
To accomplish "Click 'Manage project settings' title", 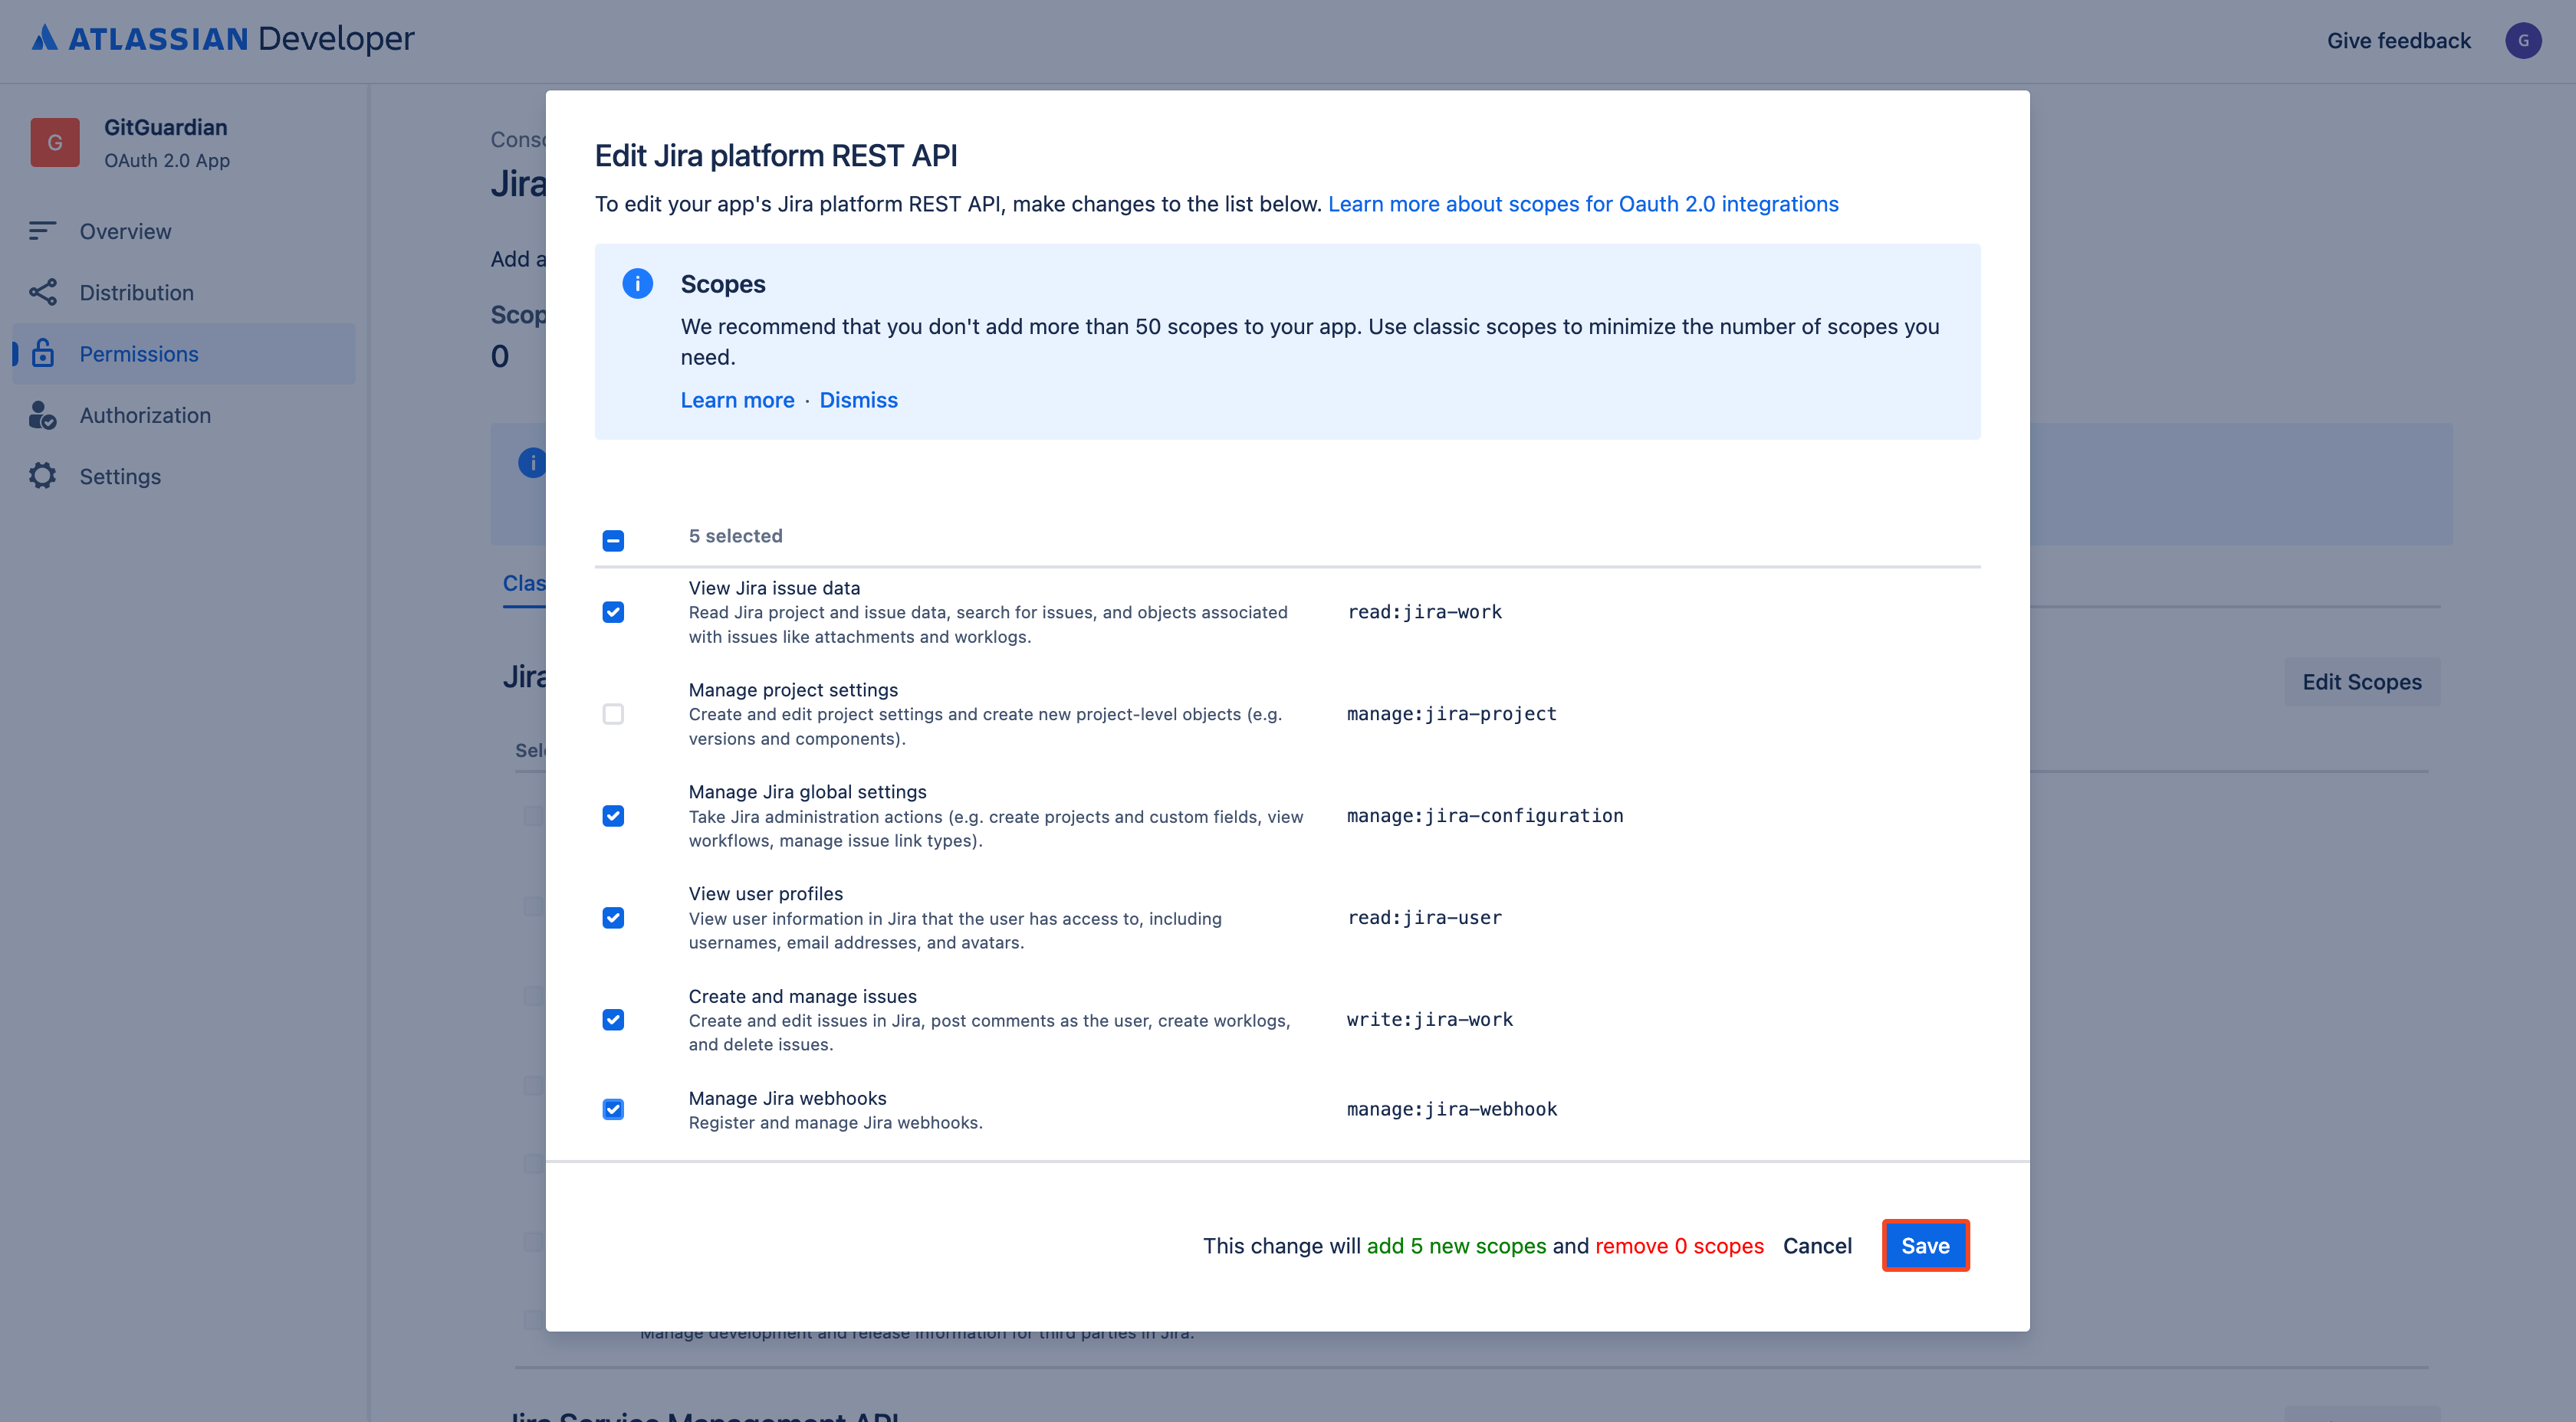I will [x=793, y=690].
